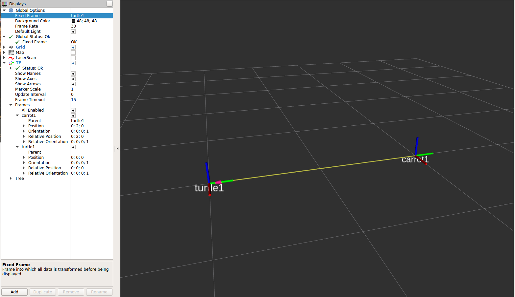Expand the LaserScan display properties
Viewport: 515px width, 297px height.
pyautogui.click(x=4, y=58)
